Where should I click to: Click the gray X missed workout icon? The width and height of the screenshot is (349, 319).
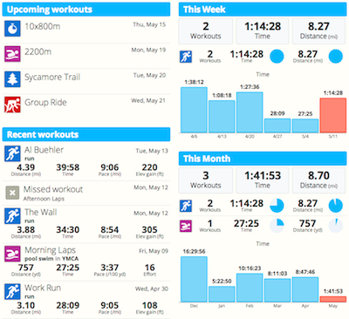click(x=12, y=193)
